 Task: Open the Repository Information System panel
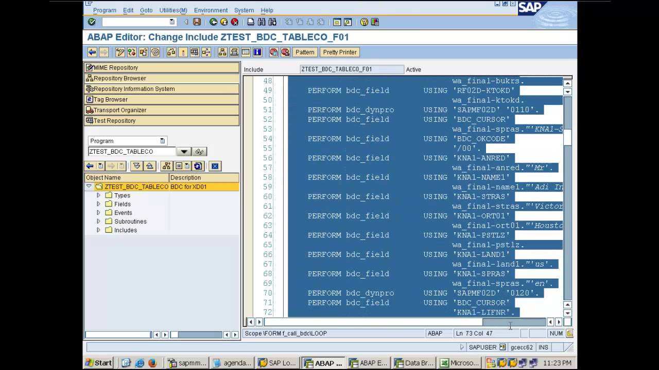pos(162,89)
